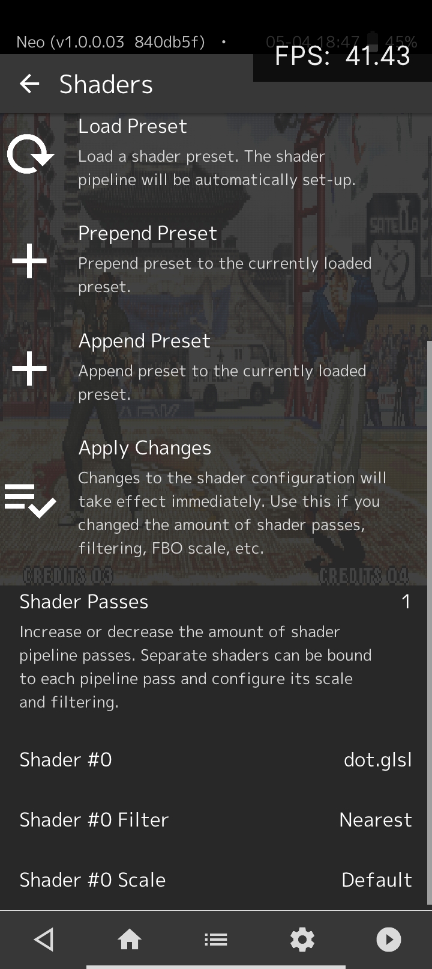Open the list icon tab

216,939
